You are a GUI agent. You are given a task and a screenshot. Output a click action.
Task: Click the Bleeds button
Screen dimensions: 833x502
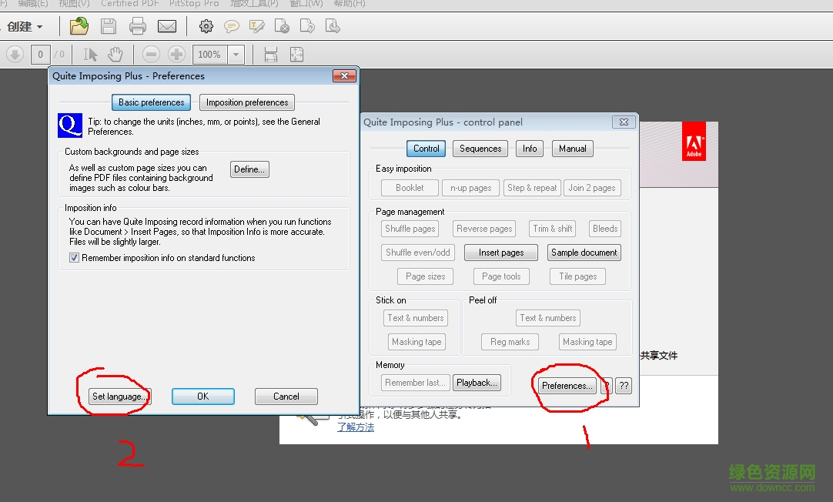605,229
